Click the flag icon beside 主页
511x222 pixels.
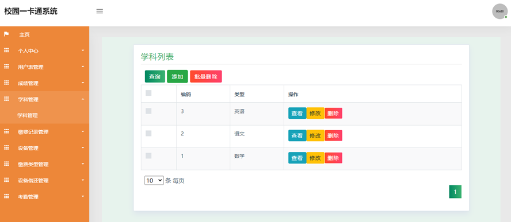click(6, 34)
